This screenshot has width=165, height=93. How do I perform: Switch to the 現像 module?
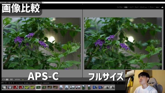126,7
